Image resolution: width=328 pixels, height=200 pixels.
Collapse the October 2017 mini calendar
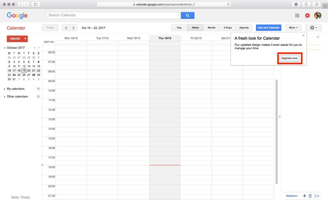click(5, 48)
